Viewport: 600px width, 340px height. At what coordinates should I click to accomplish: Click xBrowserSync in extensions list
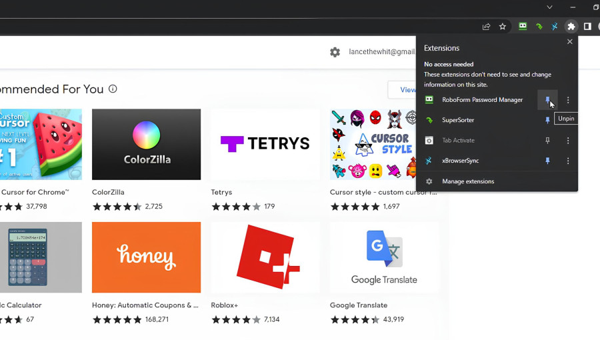460,161
